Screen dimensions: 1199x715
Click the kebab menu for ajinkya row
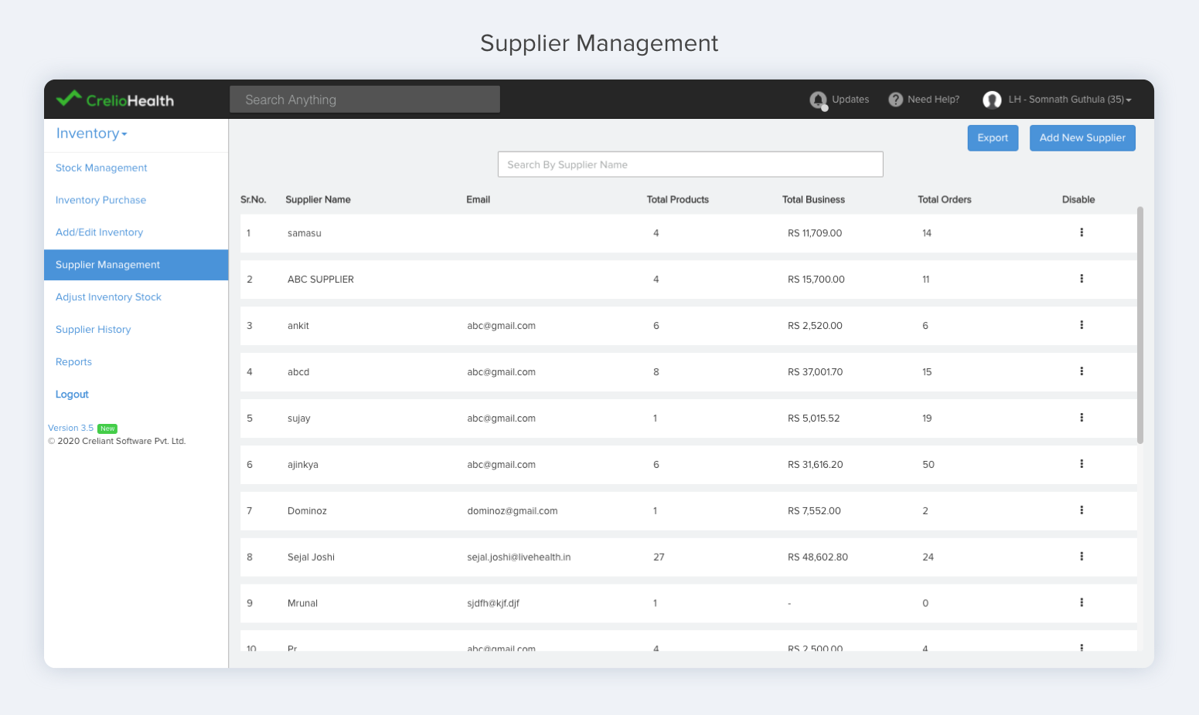pos(1081,464)
